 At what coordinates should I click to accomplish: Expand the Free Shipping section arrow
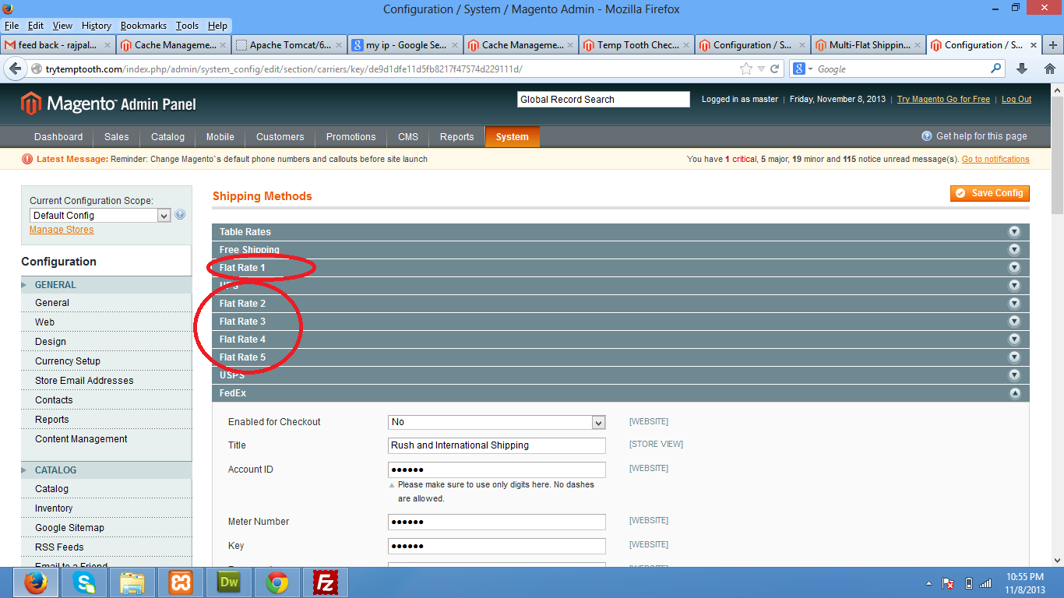tap(1014, 249)
